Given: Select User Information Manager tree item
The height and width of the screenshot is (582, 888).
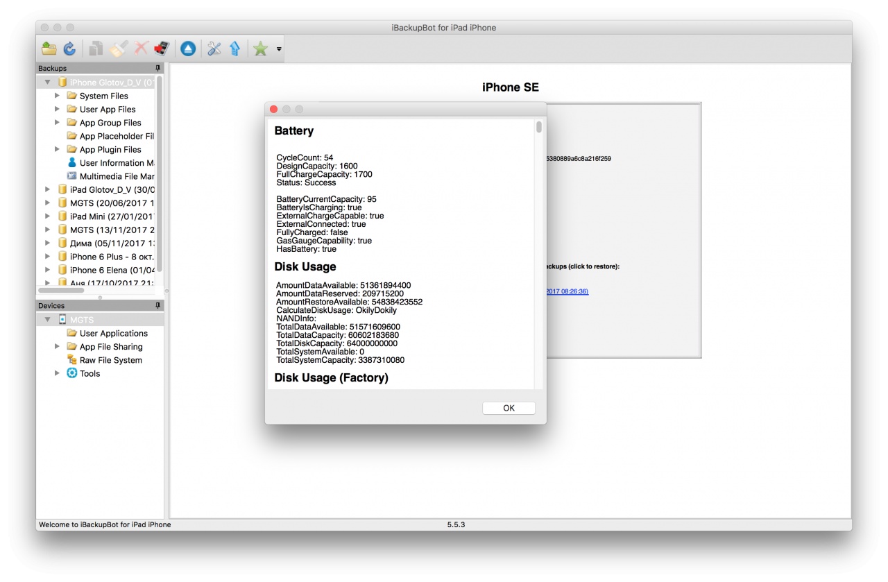Looking at the screenshot, I should 116,163.
